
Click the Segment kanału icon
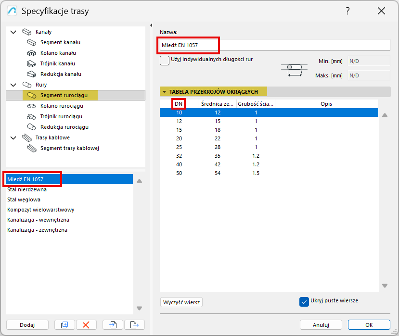[32, 42]
